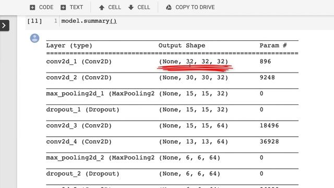Click 'conv2d_4 (Conv2D)' row label
The width and height of the screenshot is (334, 188).
pos(79,142)
